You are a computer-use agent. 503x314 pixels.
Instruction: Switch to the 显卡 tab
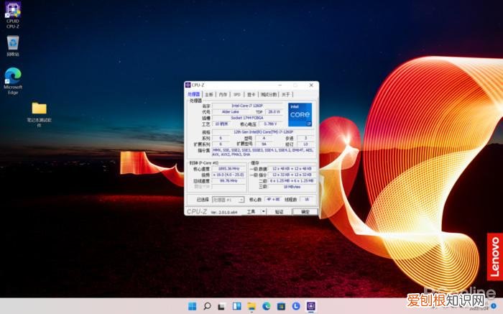click(251, 95)
